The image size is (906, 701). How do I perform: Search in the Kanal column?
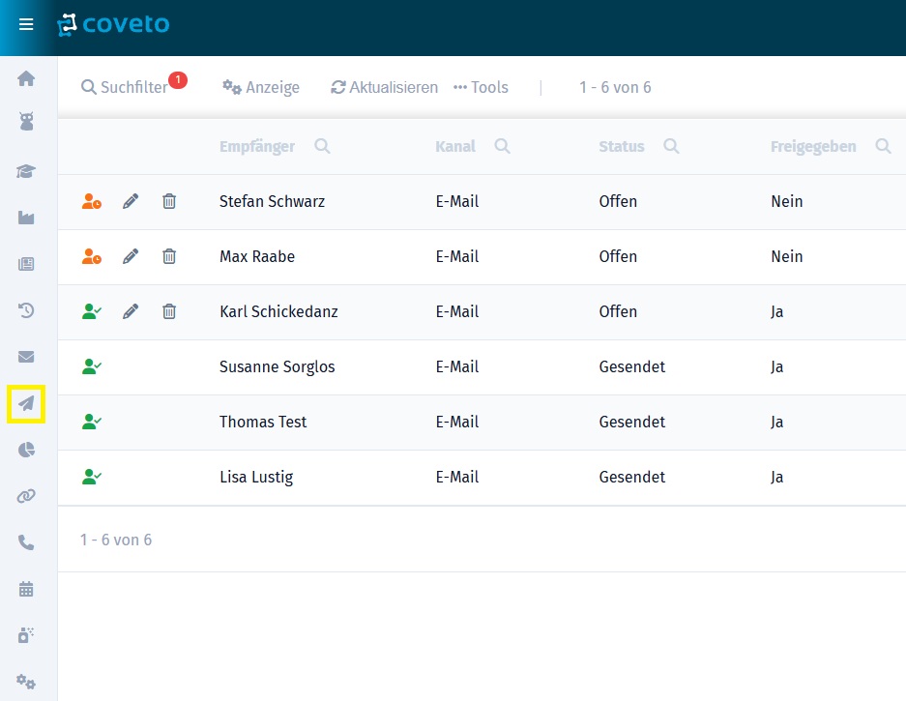pyautogui.click(x=502, y=146)
